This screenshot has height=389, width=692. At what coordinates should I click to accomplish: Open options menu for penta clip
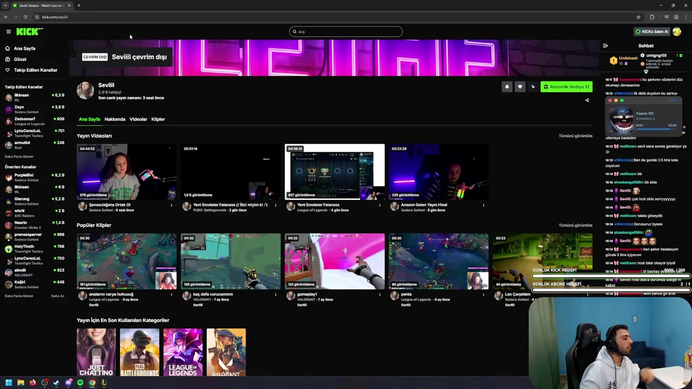point(483,295)
